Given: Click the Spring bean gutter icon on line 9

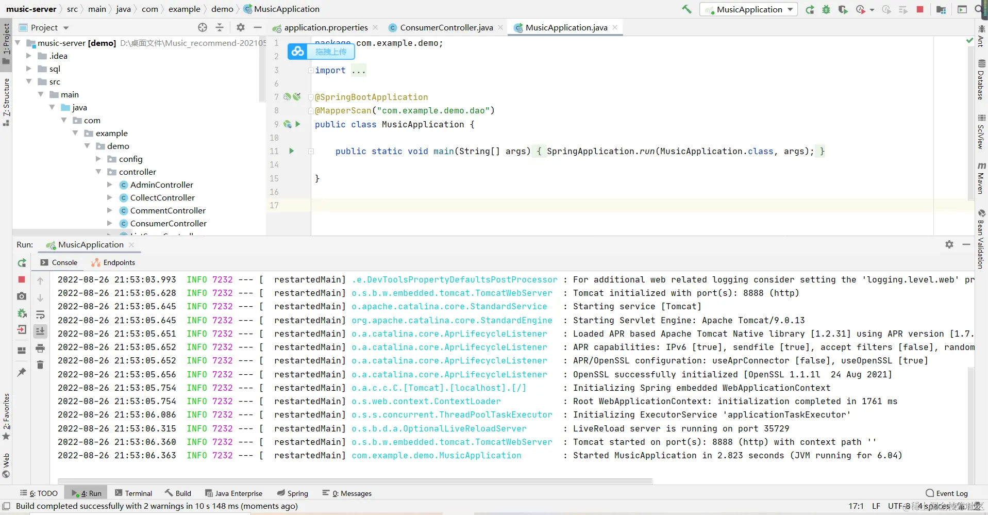Looking at the screenshot, I should click(x=287, y=124).
